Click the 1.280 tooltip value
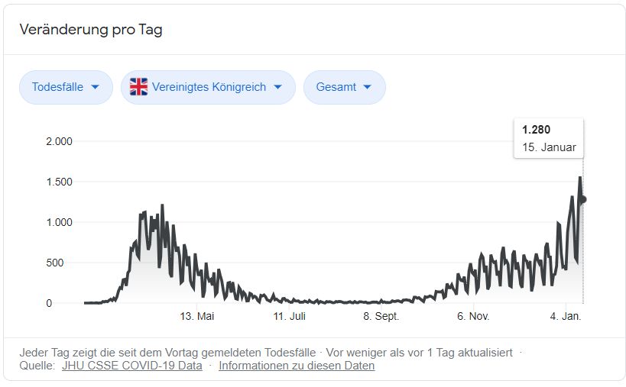This screenshot has width=626, height=387. click(536, 130)
